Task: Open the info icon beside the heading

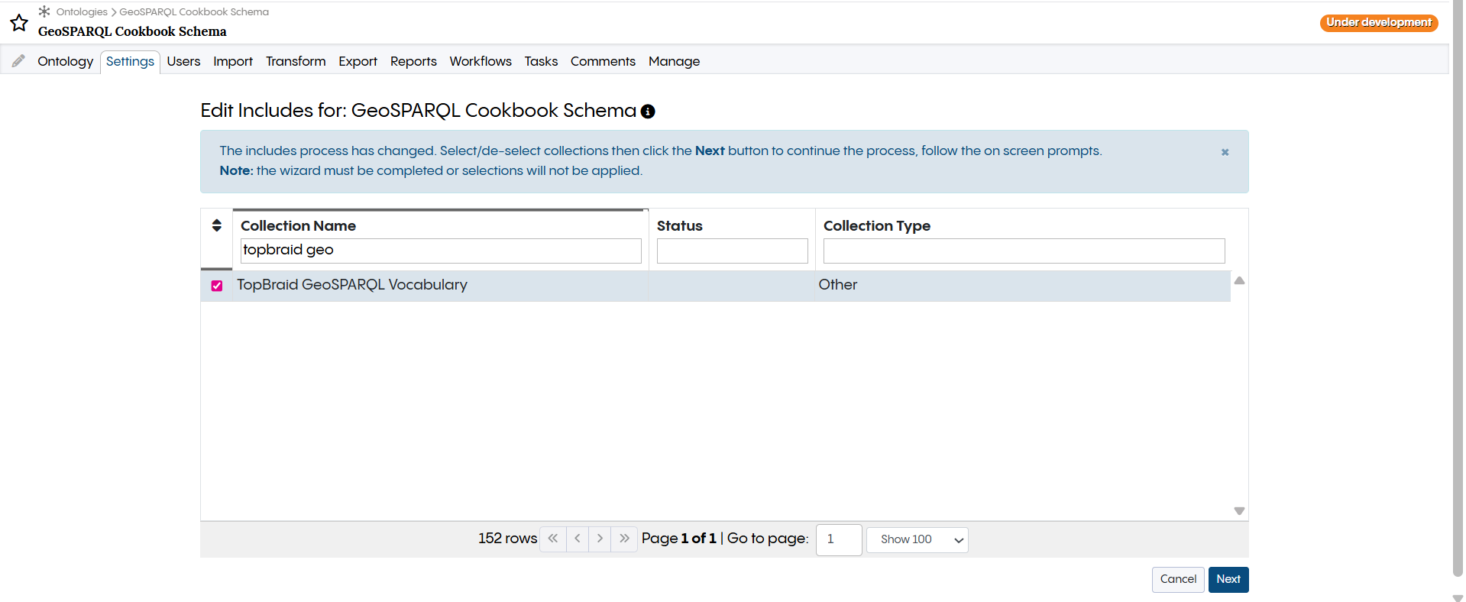Action: pyautogui.click(x=648, y=112)
